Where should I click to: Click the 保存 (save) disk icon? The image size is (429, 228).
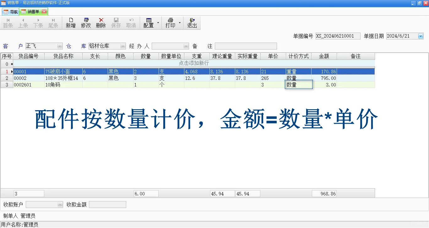click(x=116, y=23)
